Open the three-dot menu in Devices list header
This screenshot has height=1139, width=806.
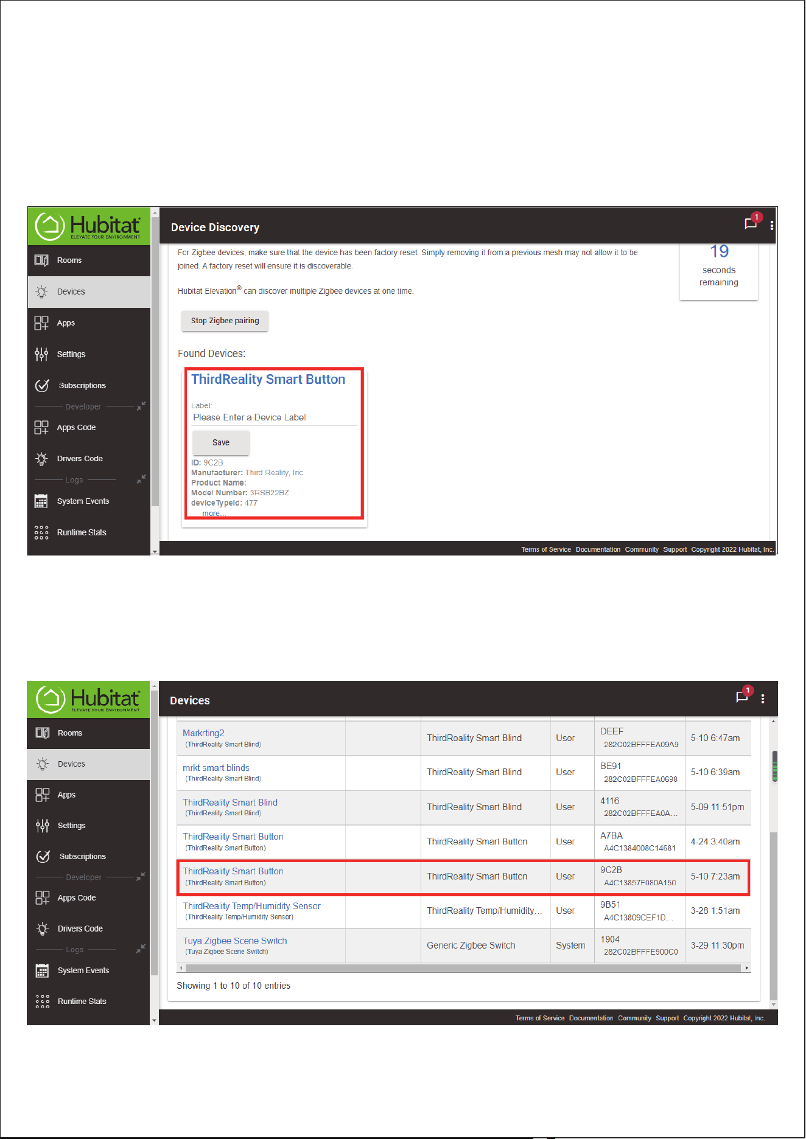(763, 699)
